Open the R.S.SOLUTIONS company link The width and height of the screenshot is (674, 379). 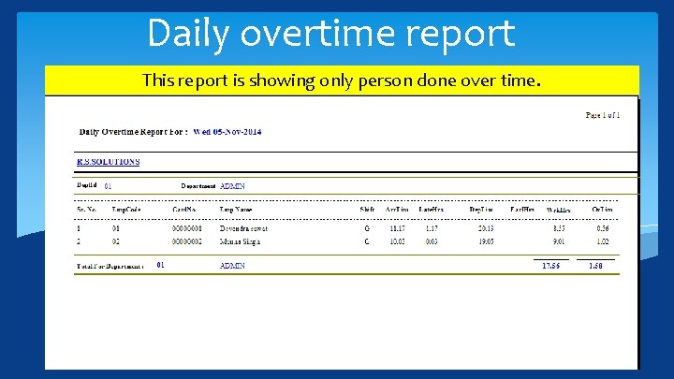(109, 162)
